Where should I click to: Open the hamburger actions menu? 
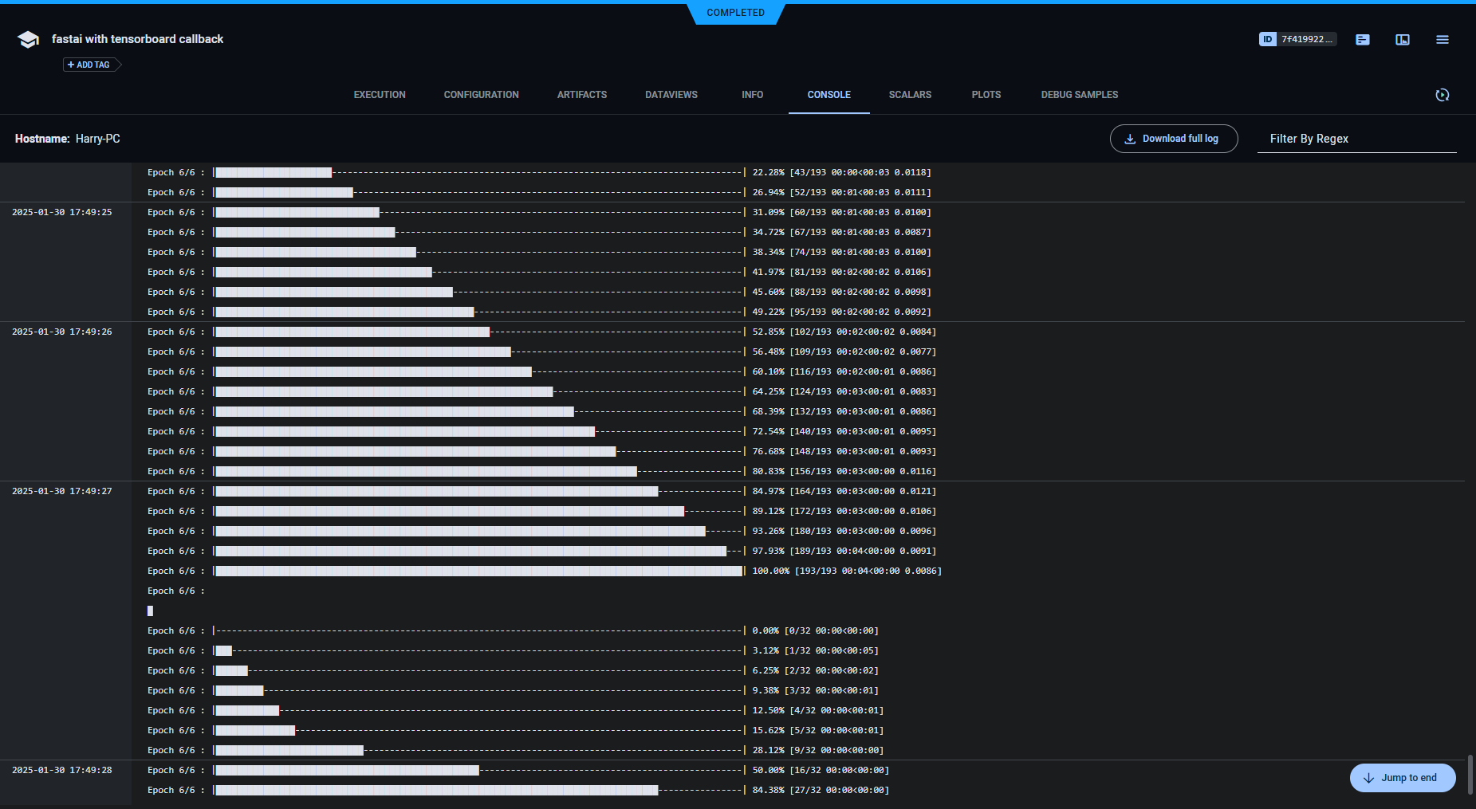(1442, 40)
